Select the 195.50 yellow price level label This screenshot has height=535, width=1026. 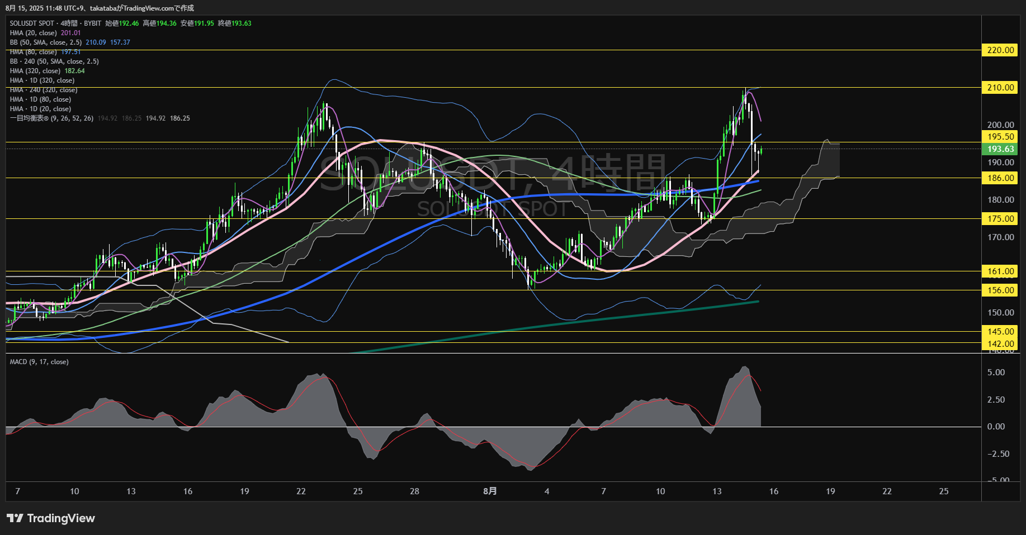[x=1000, y=136]
